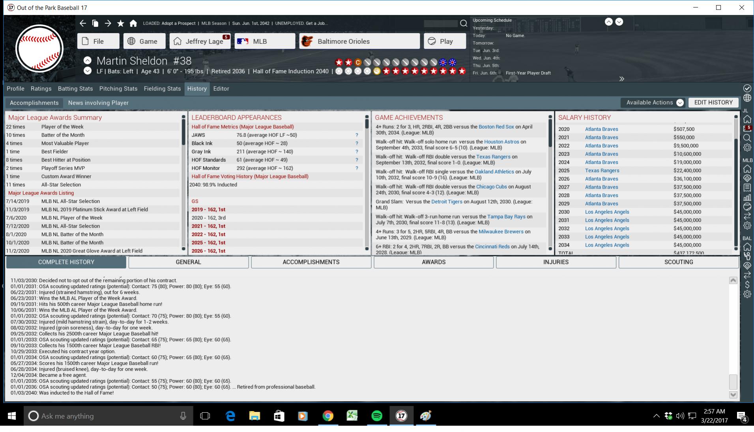Click the swap arrows icon under MLB
The image size is (754, 432).
[x=747, y=216]
